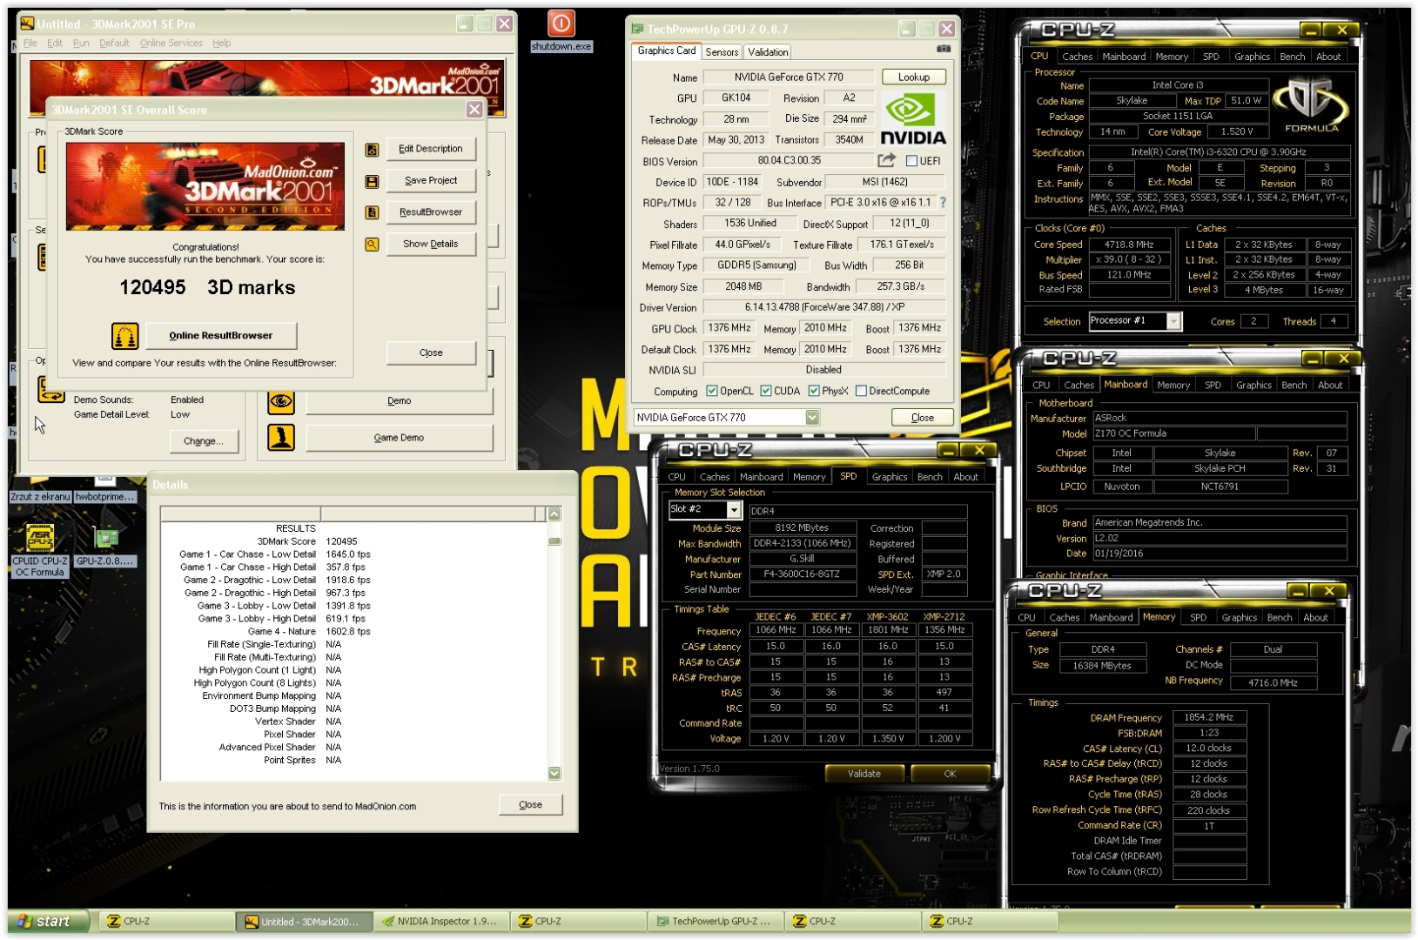Click the Demo eye icon in 3DMark

point(281,401)
